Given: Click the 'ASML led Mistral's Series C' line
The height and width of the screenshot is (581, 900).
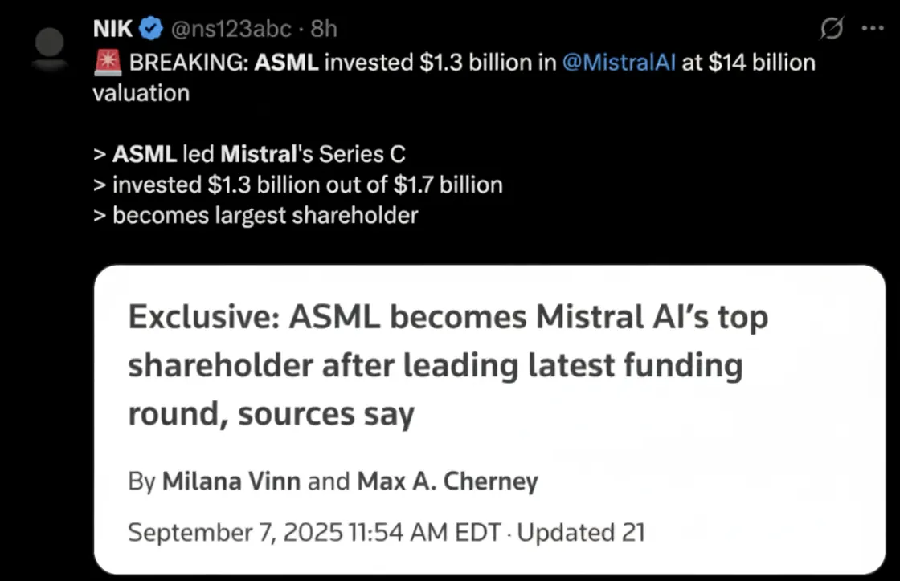Looking at the screenshot, I should 249,154.
